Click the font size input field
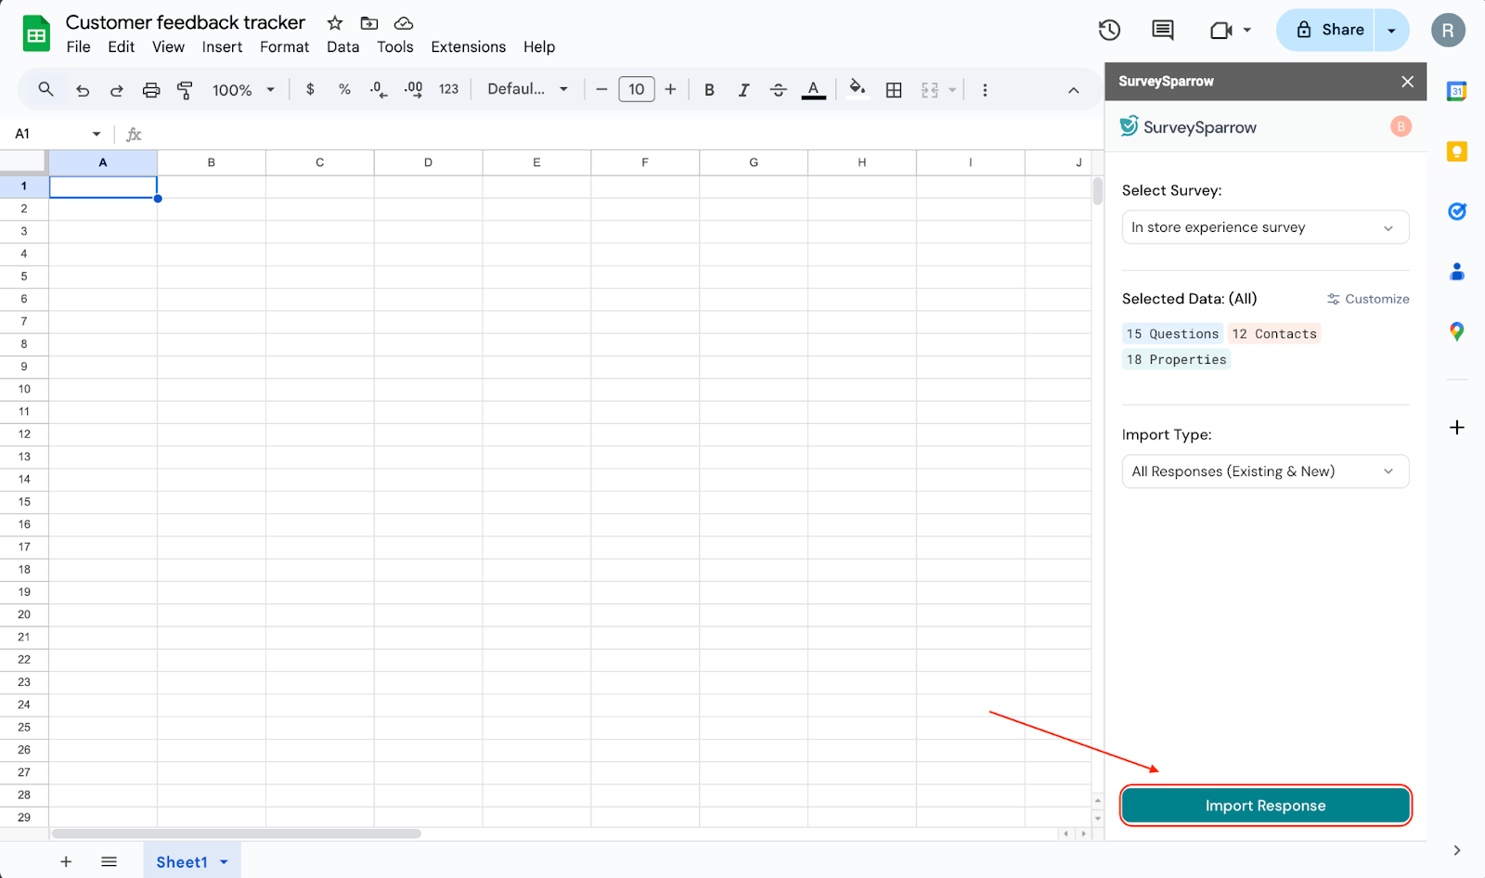 636,90
